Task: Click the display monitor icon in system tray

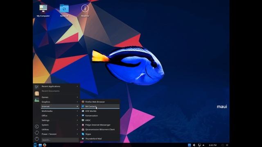Action: 199,145
